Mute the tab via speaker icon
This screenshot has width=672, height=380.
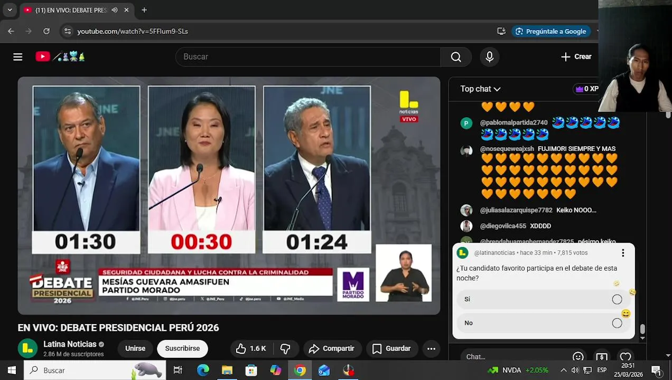click(115, 10)
